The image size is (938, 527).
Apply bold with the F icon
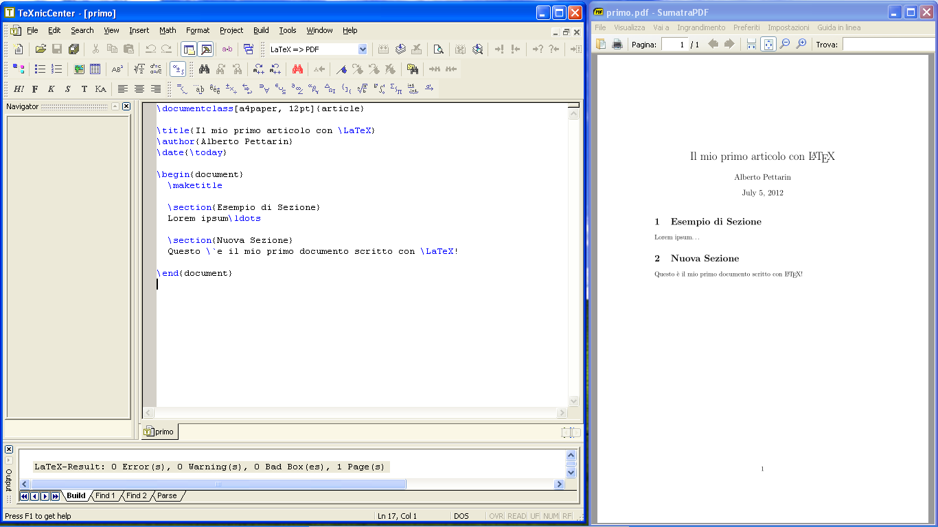(35, 89)
